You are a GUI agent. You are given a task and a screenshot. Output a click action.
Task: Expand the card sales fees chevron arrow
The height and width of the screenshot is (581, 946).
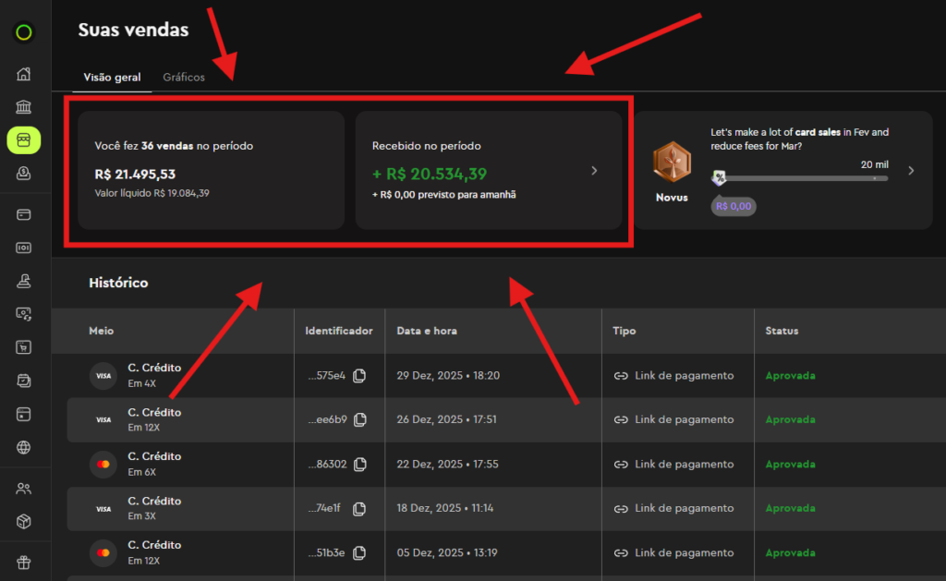(911, 171)
